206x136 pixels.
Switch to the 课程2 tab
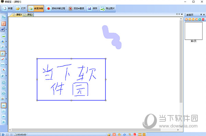[x=28, y=15]
